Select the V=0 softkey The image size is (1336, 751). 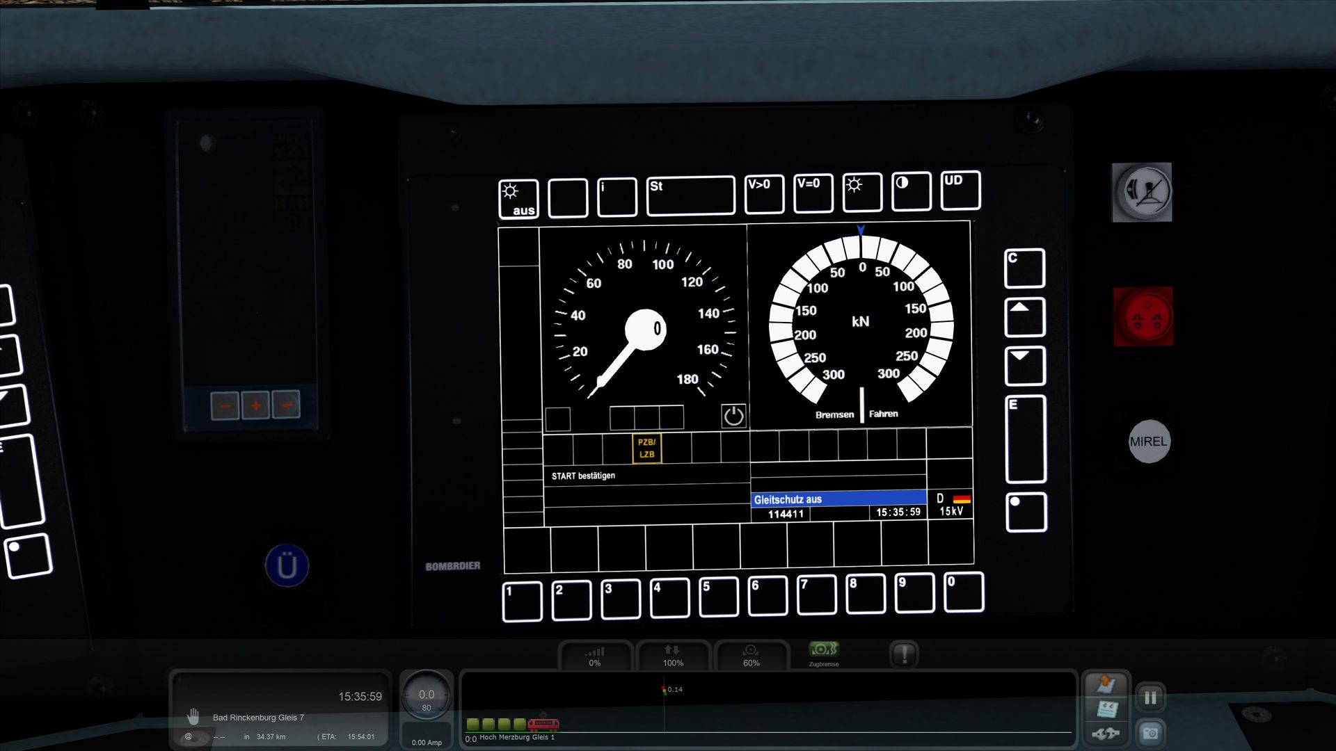[x=813, y=193]
